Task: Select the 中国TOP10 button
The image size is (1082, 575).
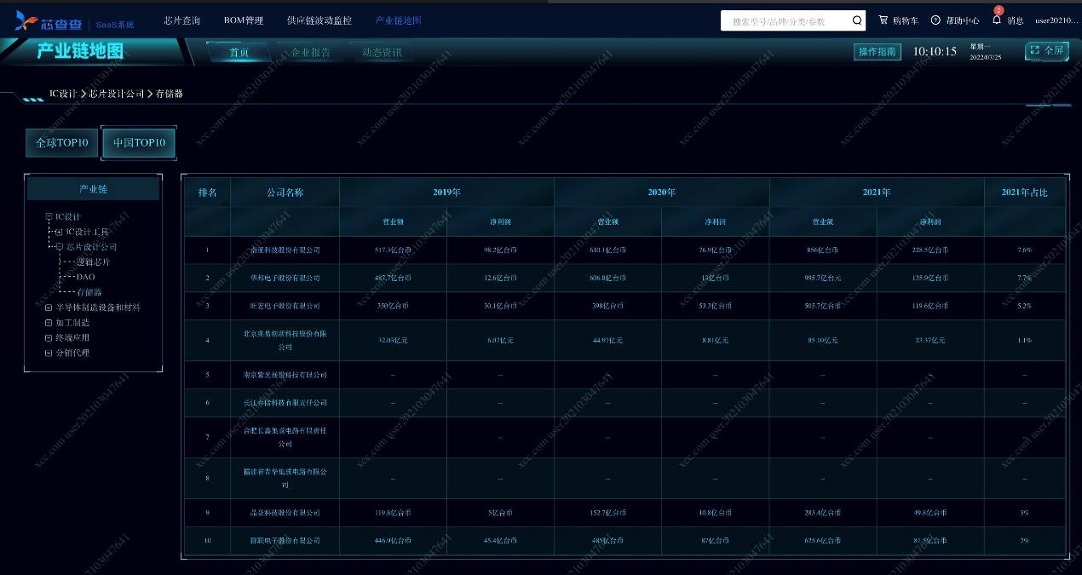Action: (x=139, y=143)
